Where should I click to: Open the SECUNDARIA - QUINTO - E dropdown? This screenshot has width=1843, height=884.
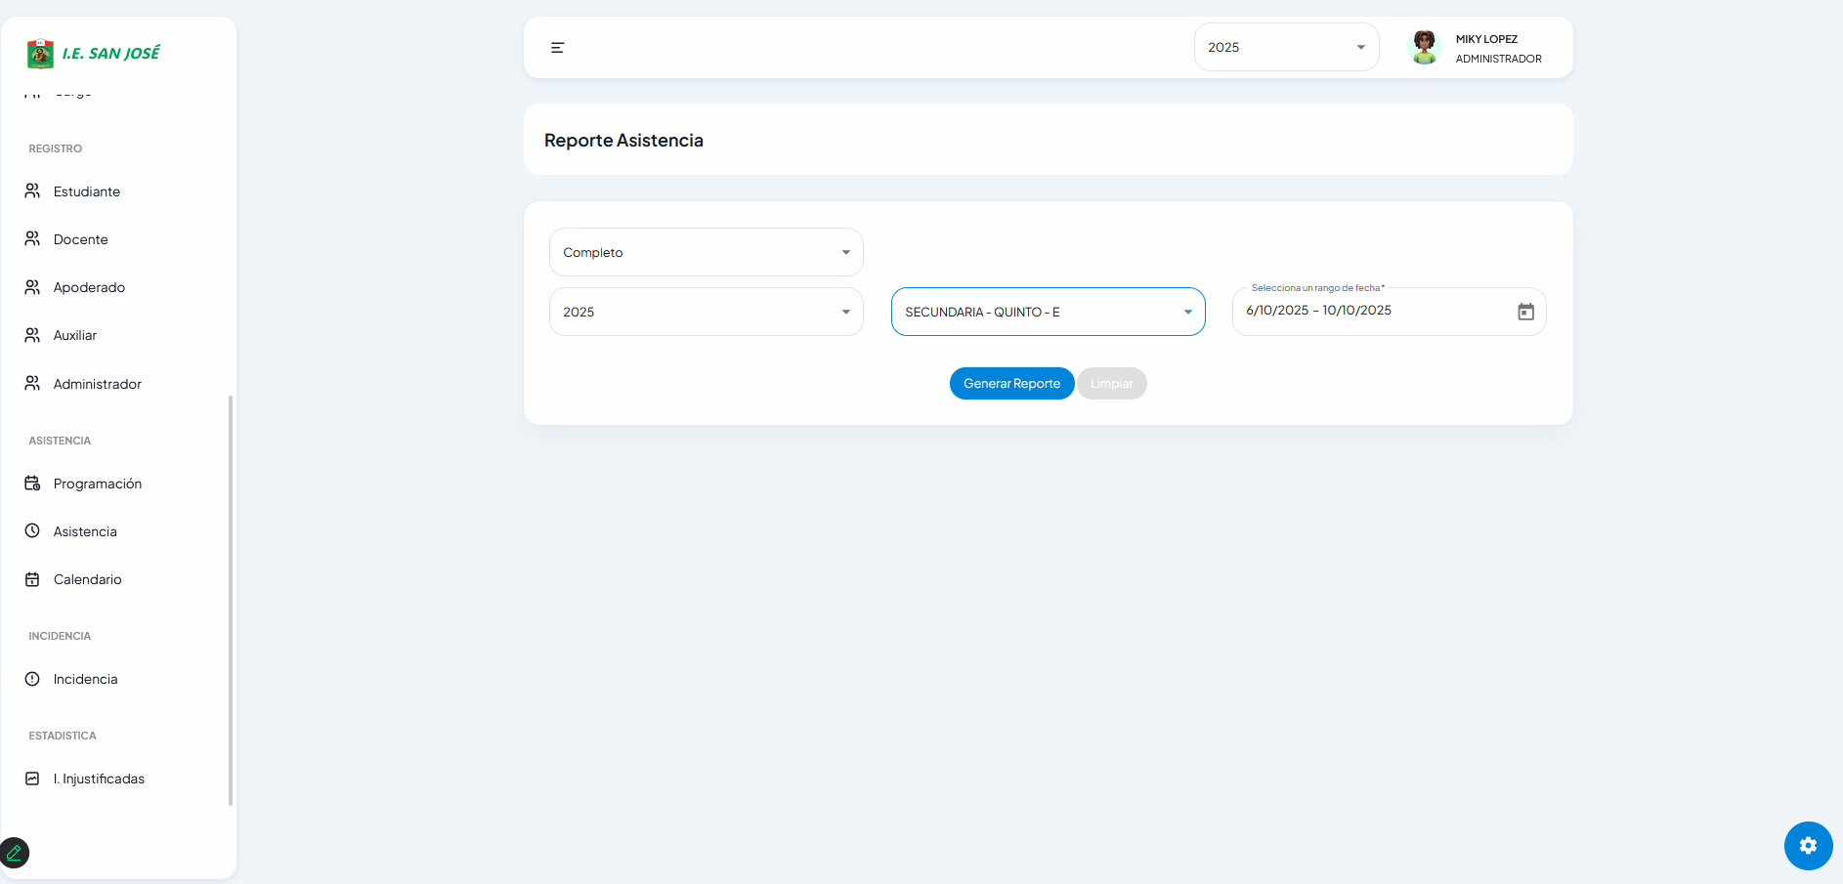pyautogui.click(x=1048, y=312)
